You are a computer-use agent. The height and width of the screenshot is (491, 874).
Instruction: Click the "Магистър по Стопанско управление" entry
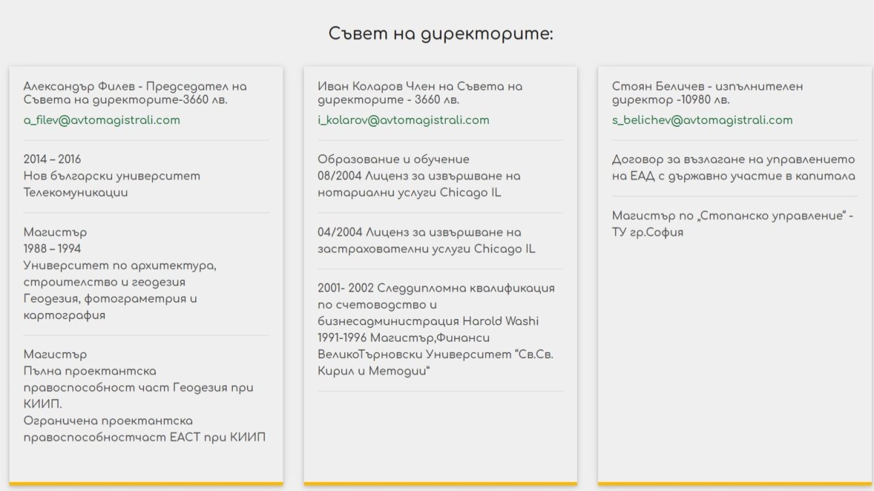pyautogui.click(x=732, y=224)
